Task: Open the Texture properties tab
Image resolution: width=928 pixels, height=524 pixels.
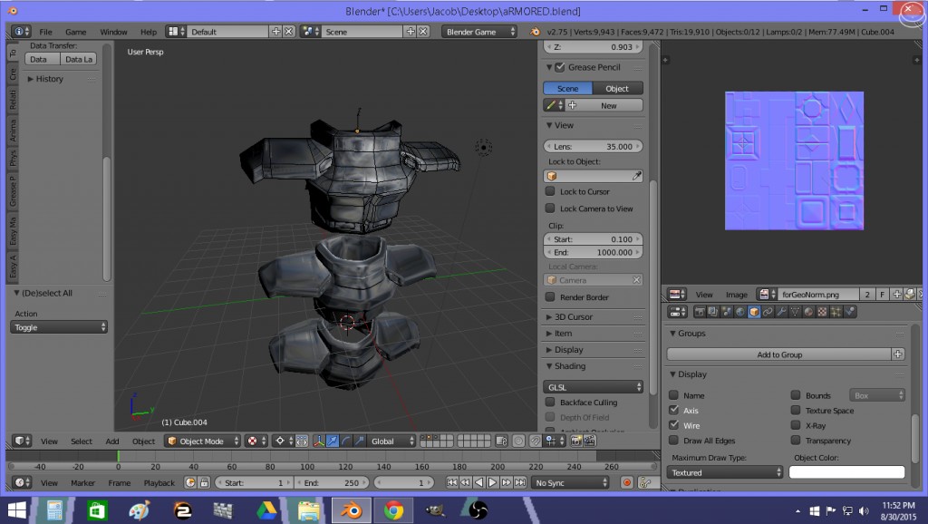Action: (822, 311)
